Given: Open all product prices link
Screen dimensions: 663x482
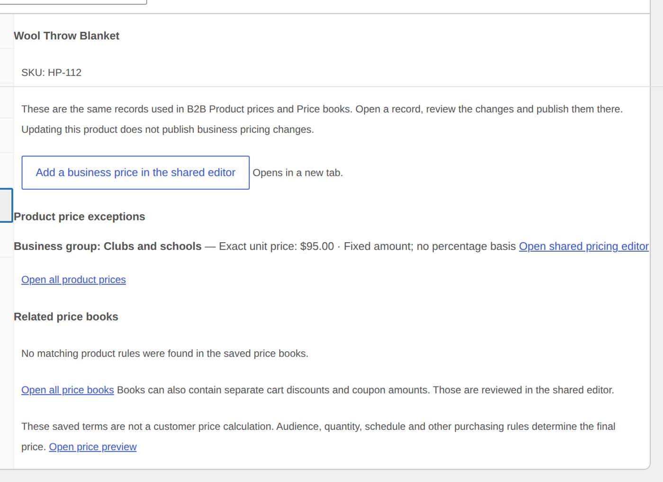Looking at the screenshot, I should 73,280.
